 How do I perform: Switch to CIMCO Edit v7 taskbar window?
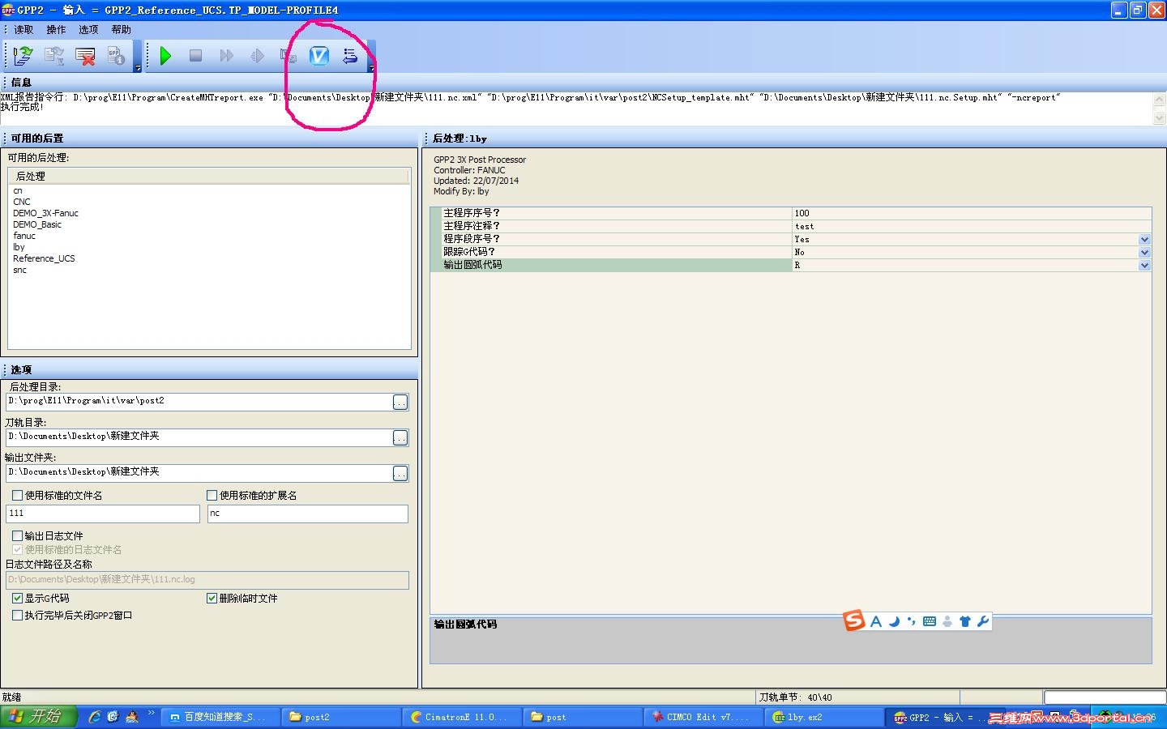[703, 717]
